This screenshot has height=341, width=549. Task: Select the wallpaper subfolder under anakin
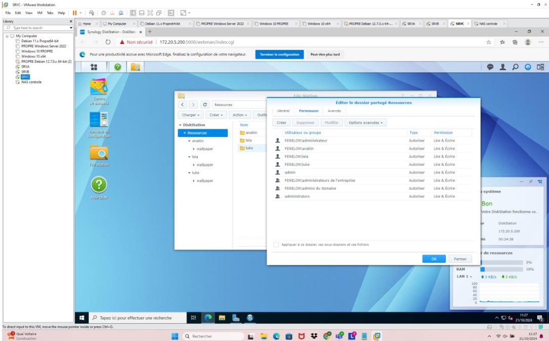click(205, 149)
